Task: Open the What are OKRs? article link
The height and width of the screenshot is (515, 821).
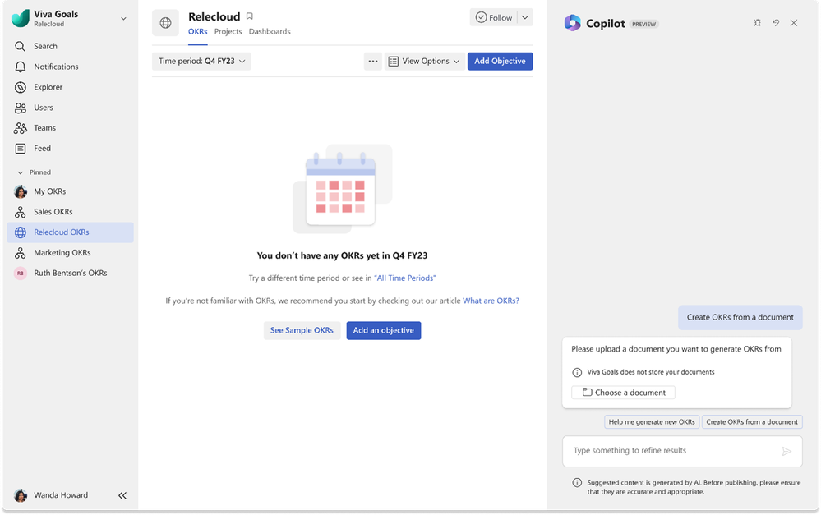Action: tap(491, 301)
